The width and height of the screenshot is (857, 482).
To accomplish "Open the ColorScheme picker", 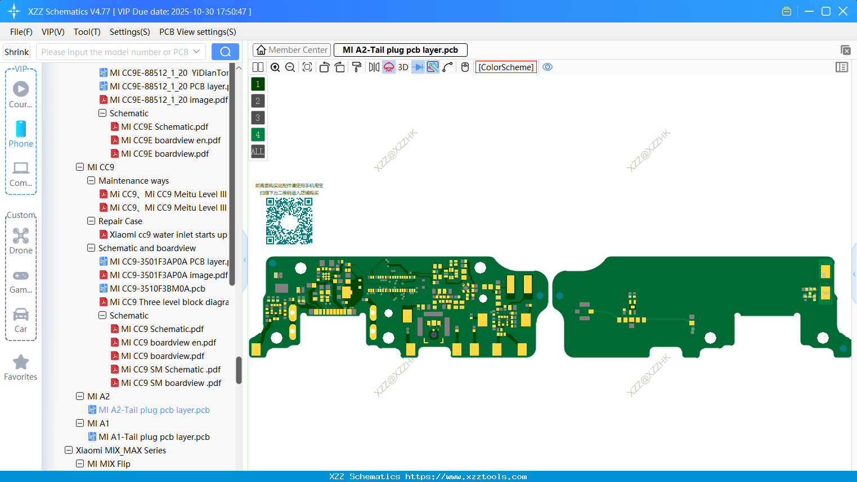I will (x=505, y=67).
